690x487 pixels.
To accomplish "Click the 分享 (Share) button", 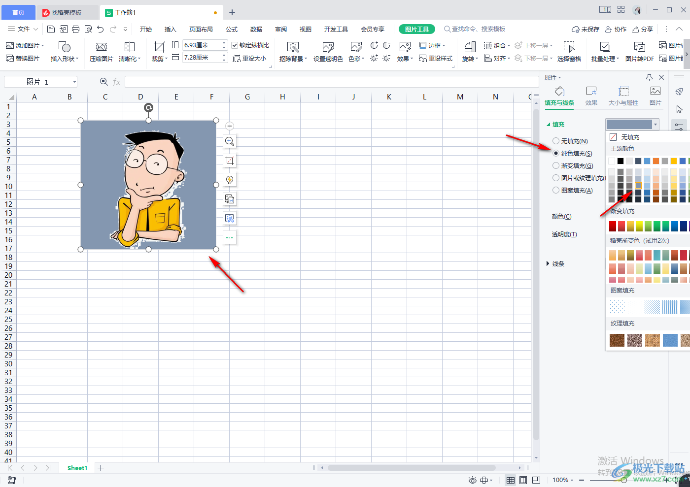I will pos(643,29).
